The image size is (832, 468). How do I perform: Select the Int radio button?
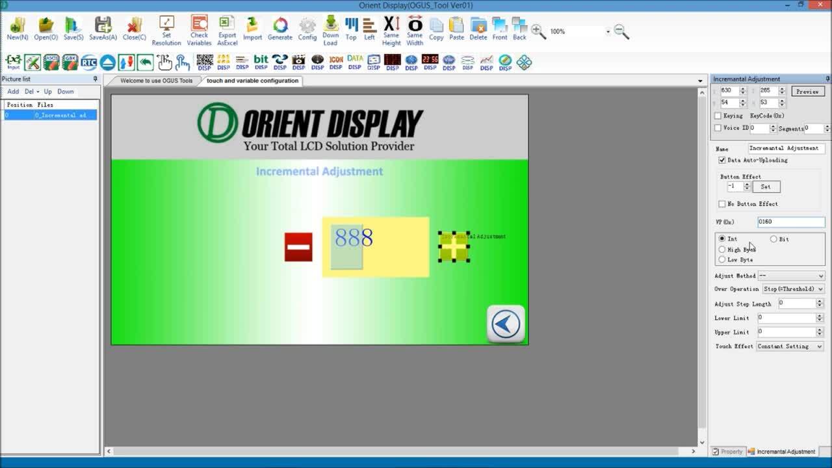(x=722, y=239)
